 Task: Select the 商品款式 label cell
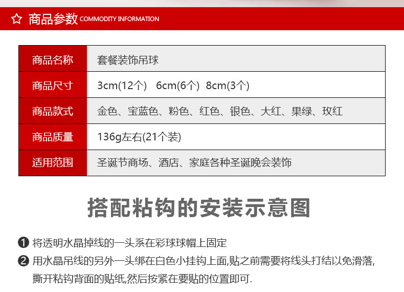[53, 111]
